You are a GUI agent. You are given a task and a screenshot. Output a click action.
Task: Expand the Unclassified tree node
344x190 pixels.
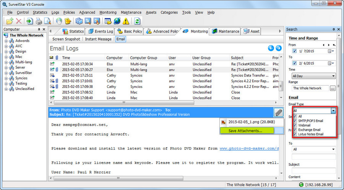click(6, 89)
